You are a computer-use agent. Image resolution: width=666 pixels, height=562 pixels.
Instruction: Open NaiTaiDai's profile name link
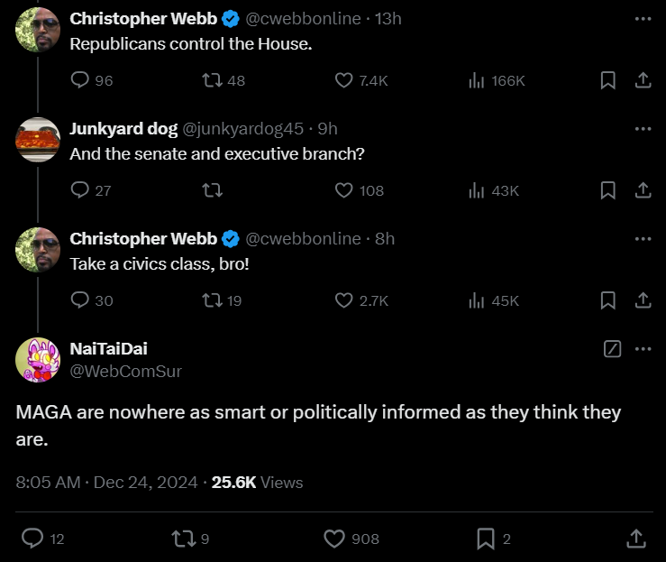pyautogui.click(x=108, y=348)
